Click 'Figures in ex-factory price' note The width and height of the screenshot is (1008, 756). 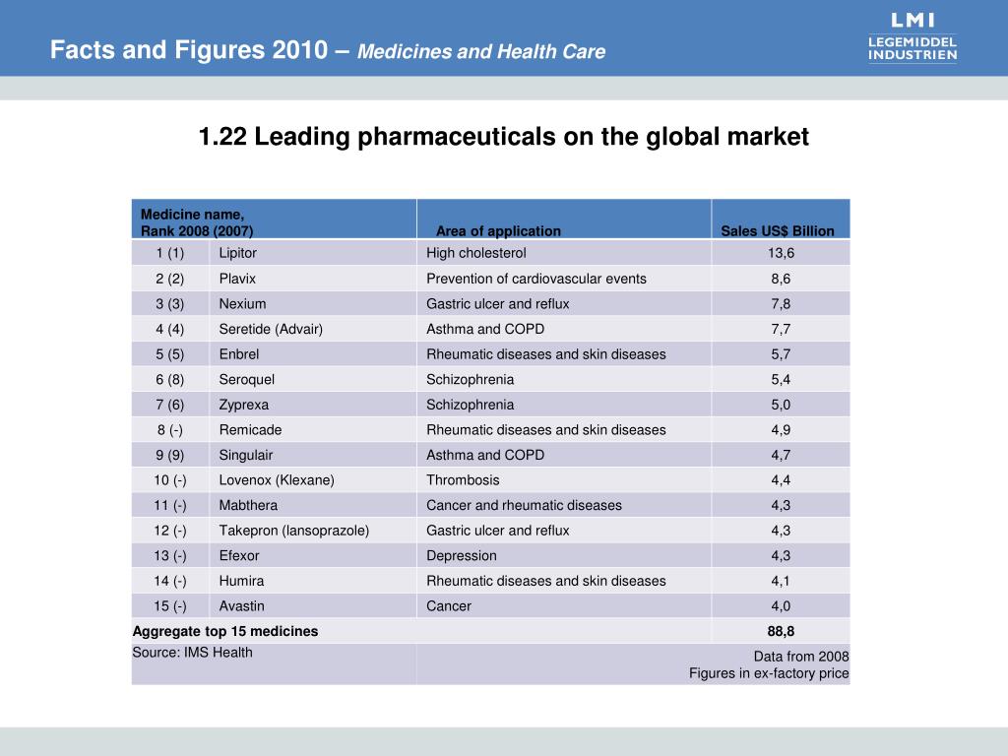pyautogui.click(x=769, y=673)
